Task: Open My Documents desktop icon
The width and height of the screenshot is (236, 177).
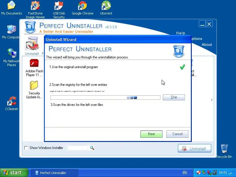Action: pos(12,8)
